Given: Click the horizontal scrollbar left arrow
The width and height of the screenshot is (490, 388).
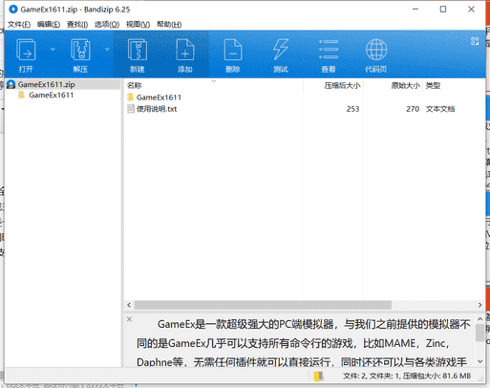Looking at the screenshot, I should pyautogui.click(x=129, y=305).
